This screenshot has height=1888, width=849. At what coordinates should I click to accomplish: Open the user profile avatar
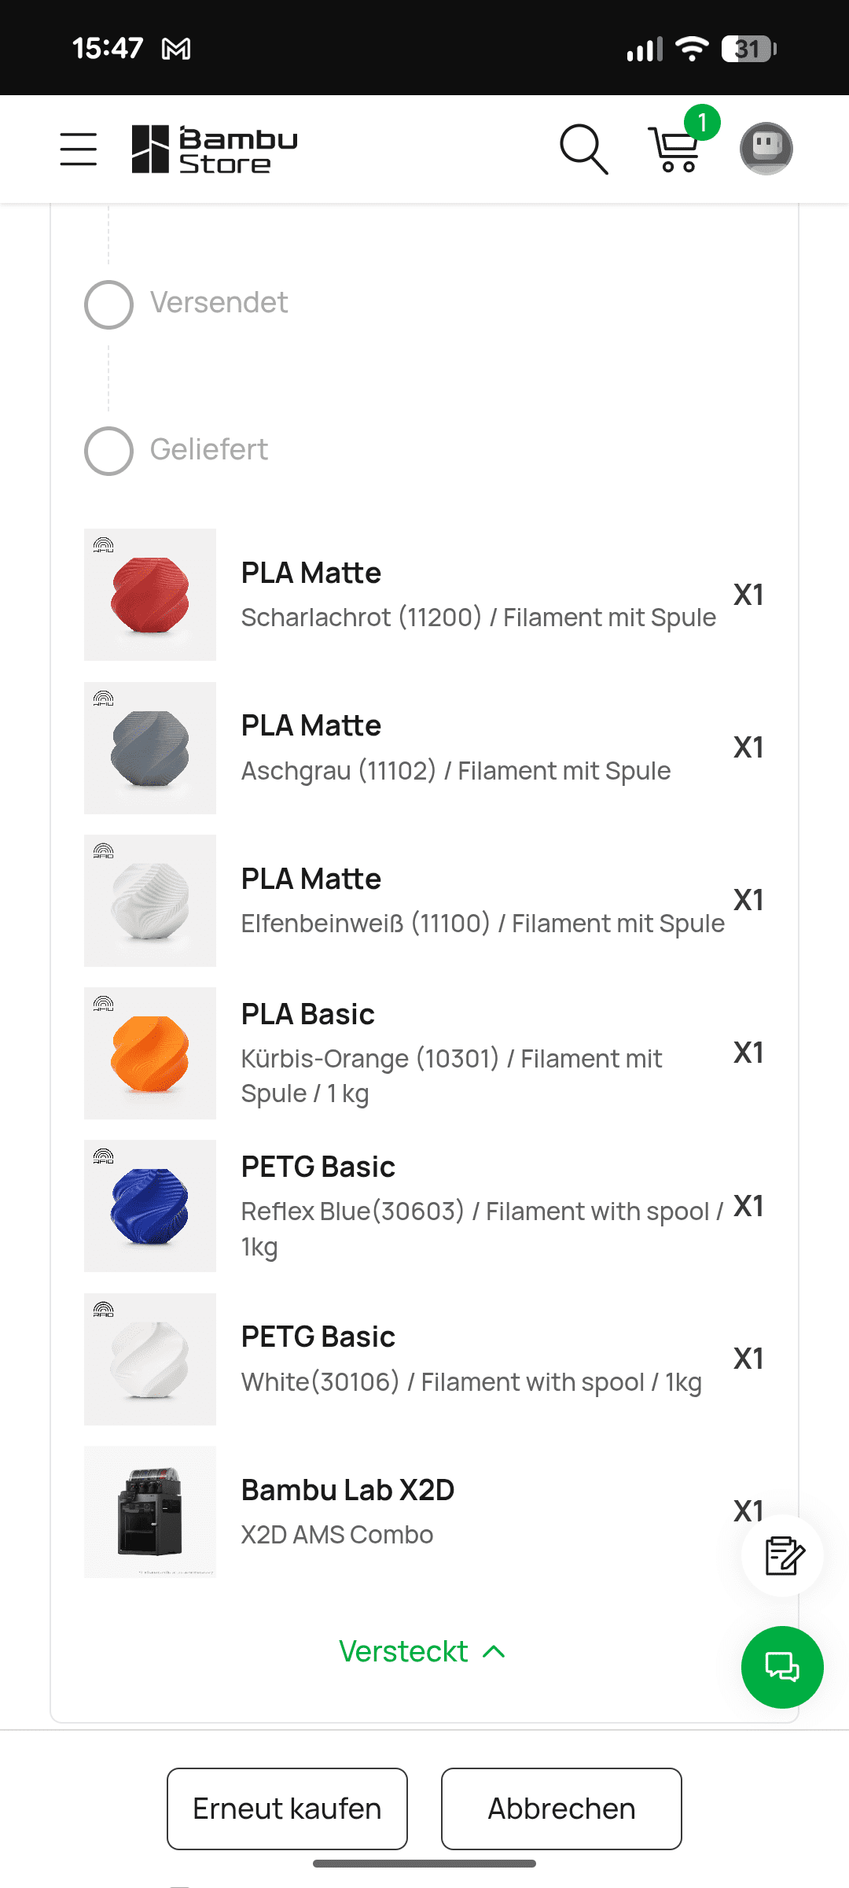point(766,149)
